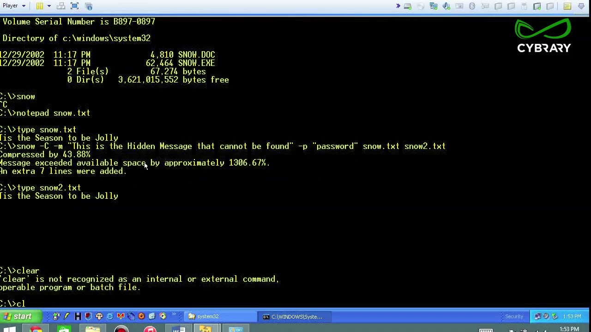Click 'An extra 7 lines were added.' line

(x=63, y=171)
